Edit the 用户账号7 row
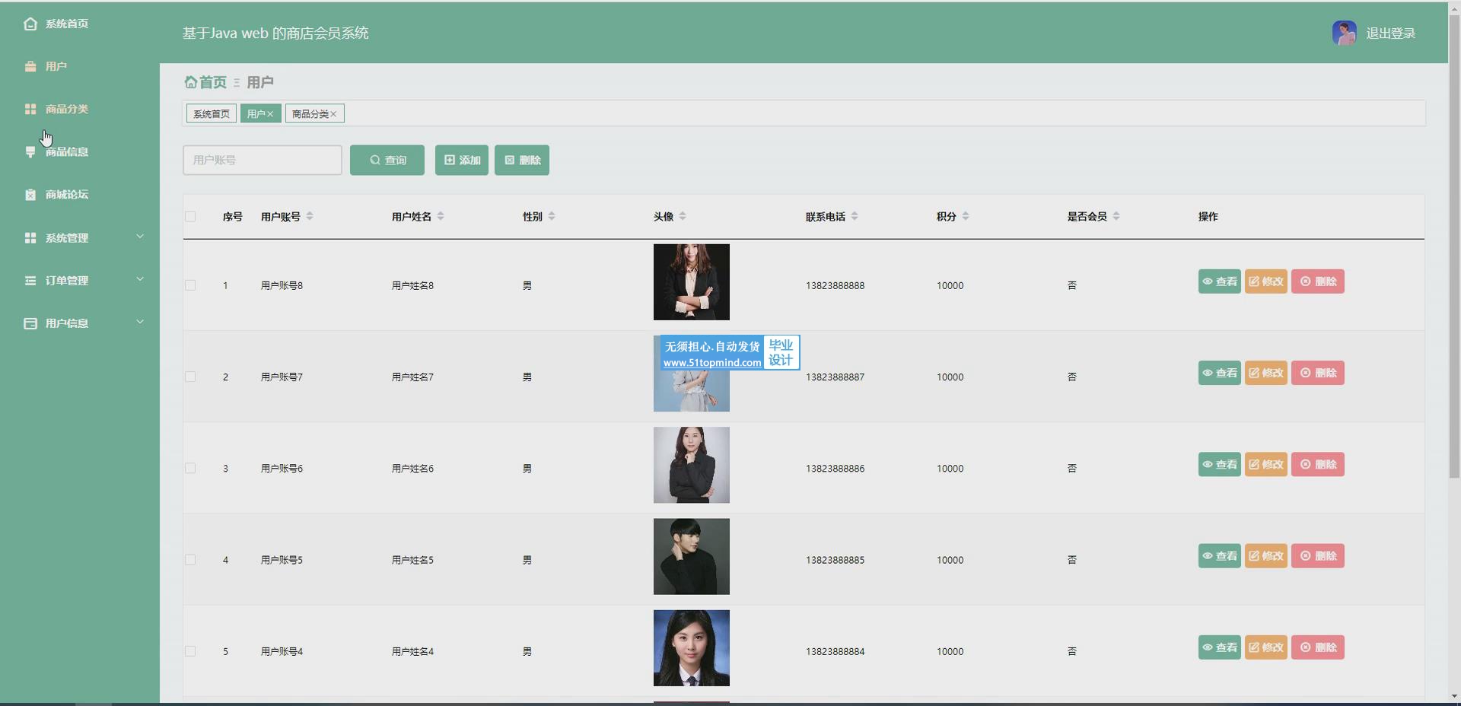Viewport: 1461px width, 706px height. point(1266,373)
